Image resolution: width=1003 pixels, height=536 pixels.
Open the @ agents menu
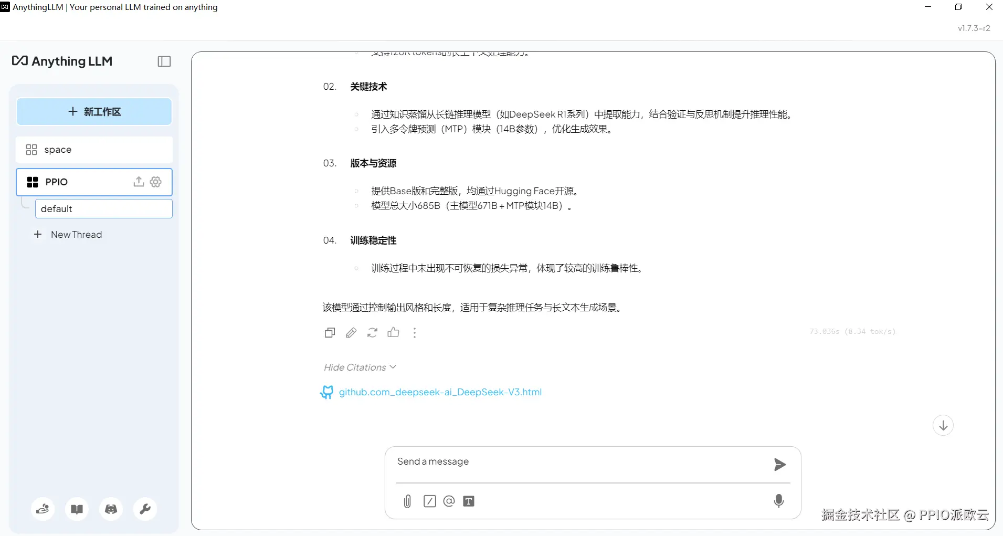tap(449, 501)
